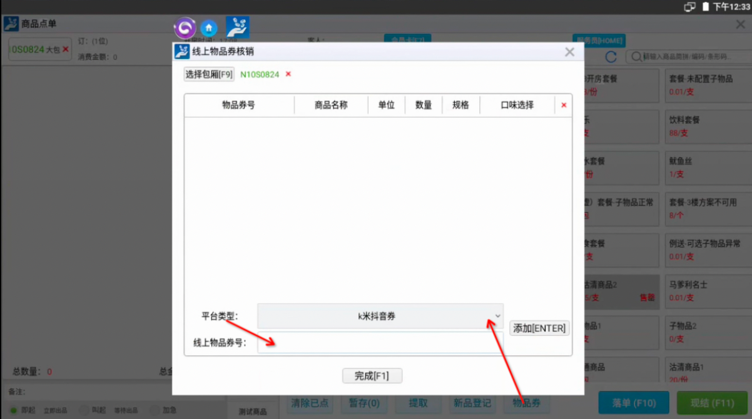This screenshot has width=752, height=419.
Task: Open the 选择包厢[F9] room selector
Action: click(208, 73)
